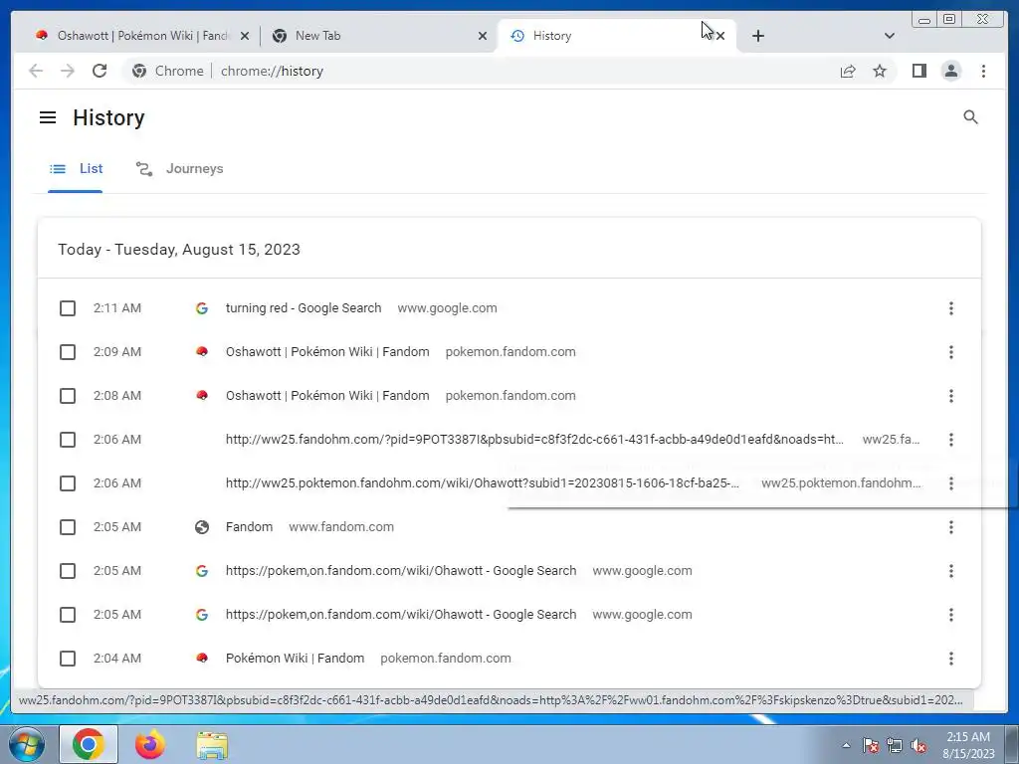
Task: Click the muted volume tray icon
Action: pyautogui.click(x=918, y=746)
